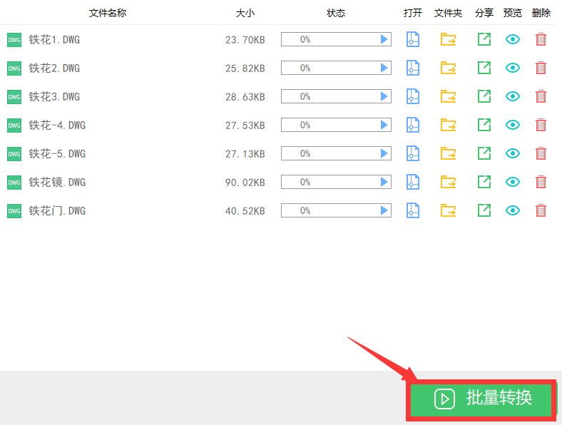This screenshot has height=425, width=562.
Task: Open the 铁花1.DWG file icon
Action: pos(412,39)
